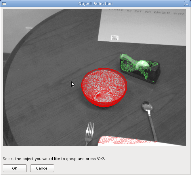Select the red bowl mesh object
Screen dimensions: 191x175
[104, 88]
